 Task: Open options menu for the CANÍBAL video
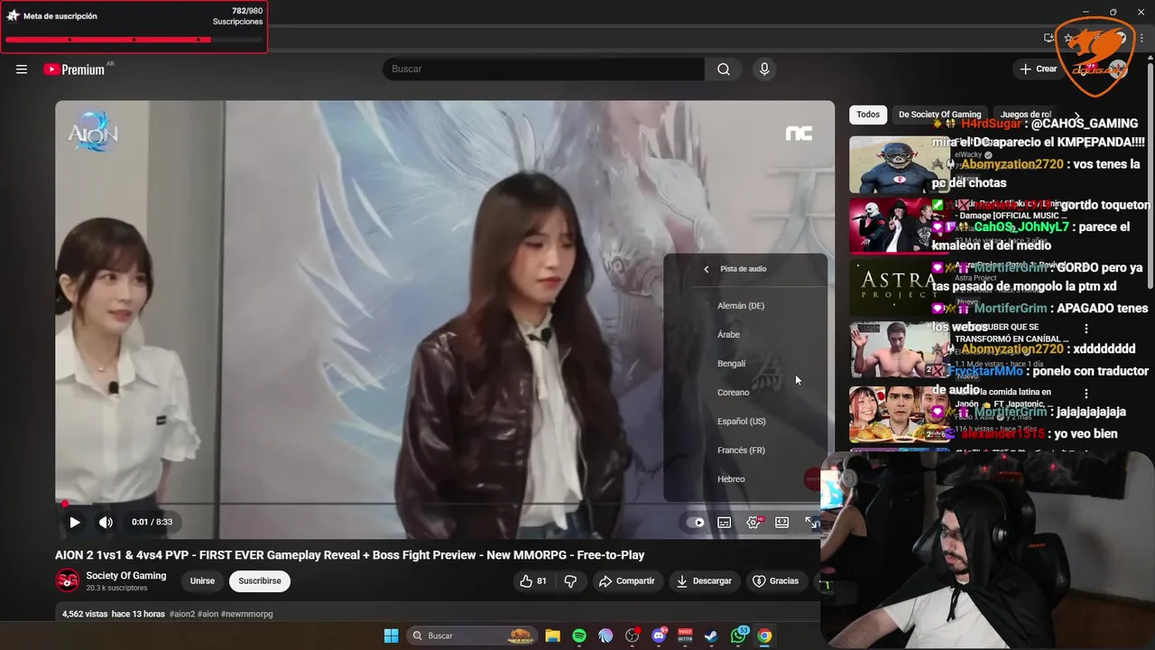point(1086,330)
